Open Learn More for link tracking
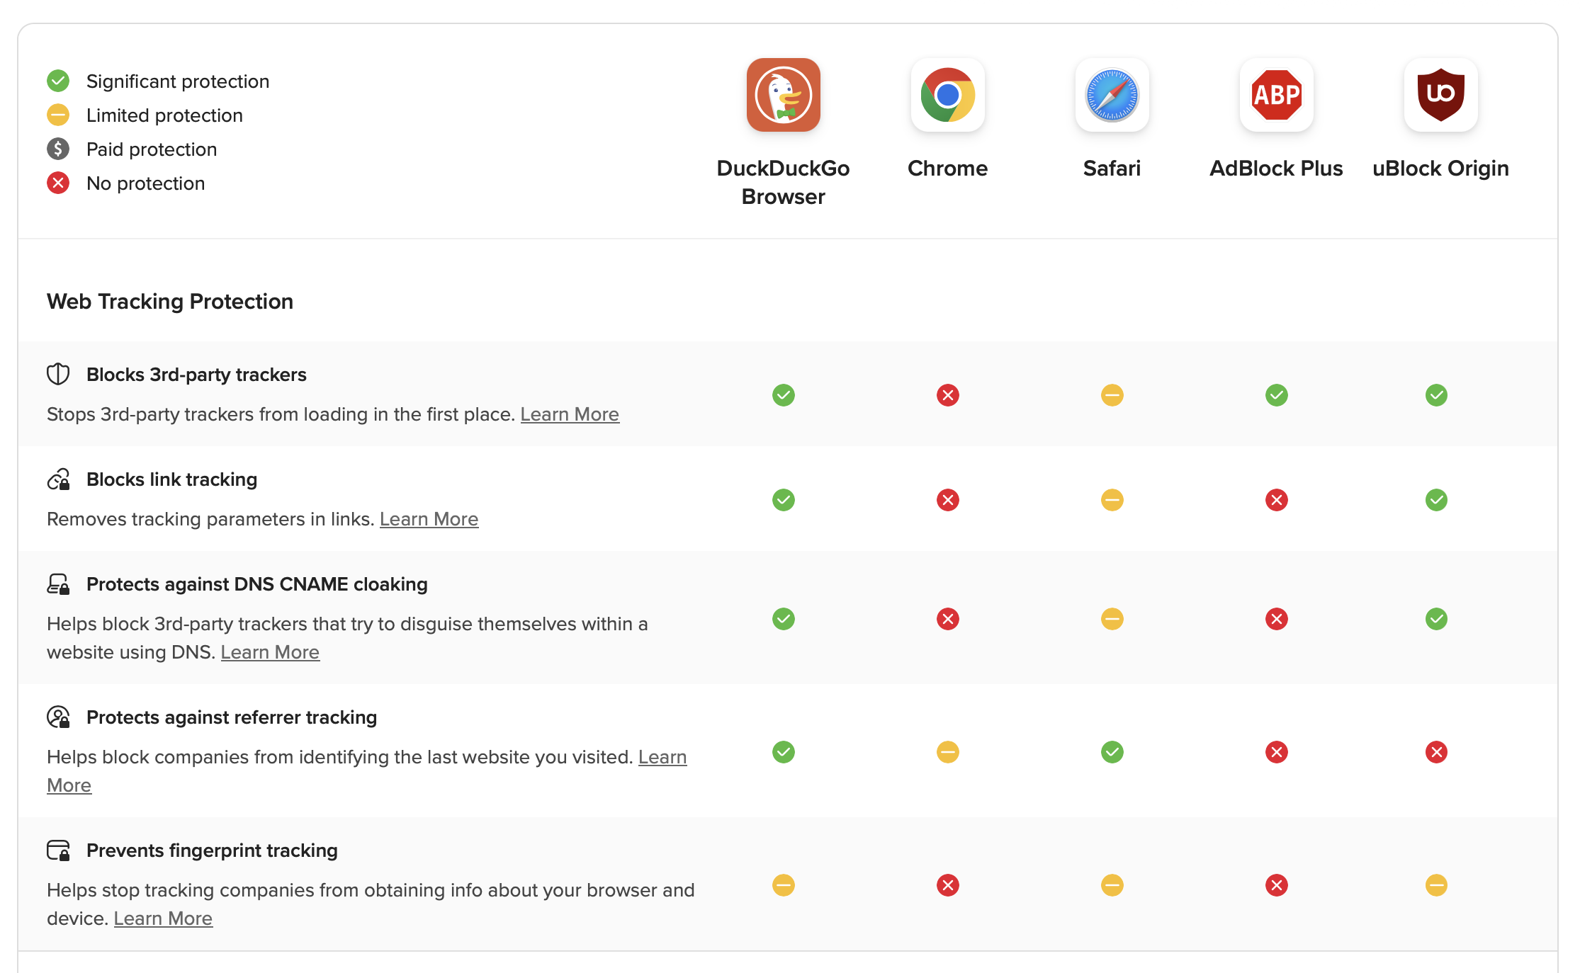This screenshot has height=973, width=1580. click(429, 519)
